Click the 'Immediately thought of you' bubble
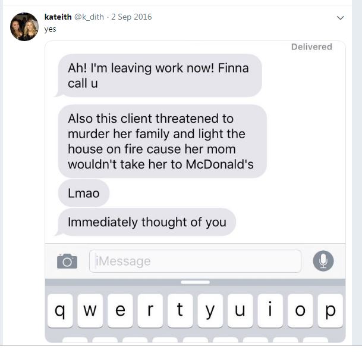Viewport: 362px width, 352px height. click(x=146, y=222)
